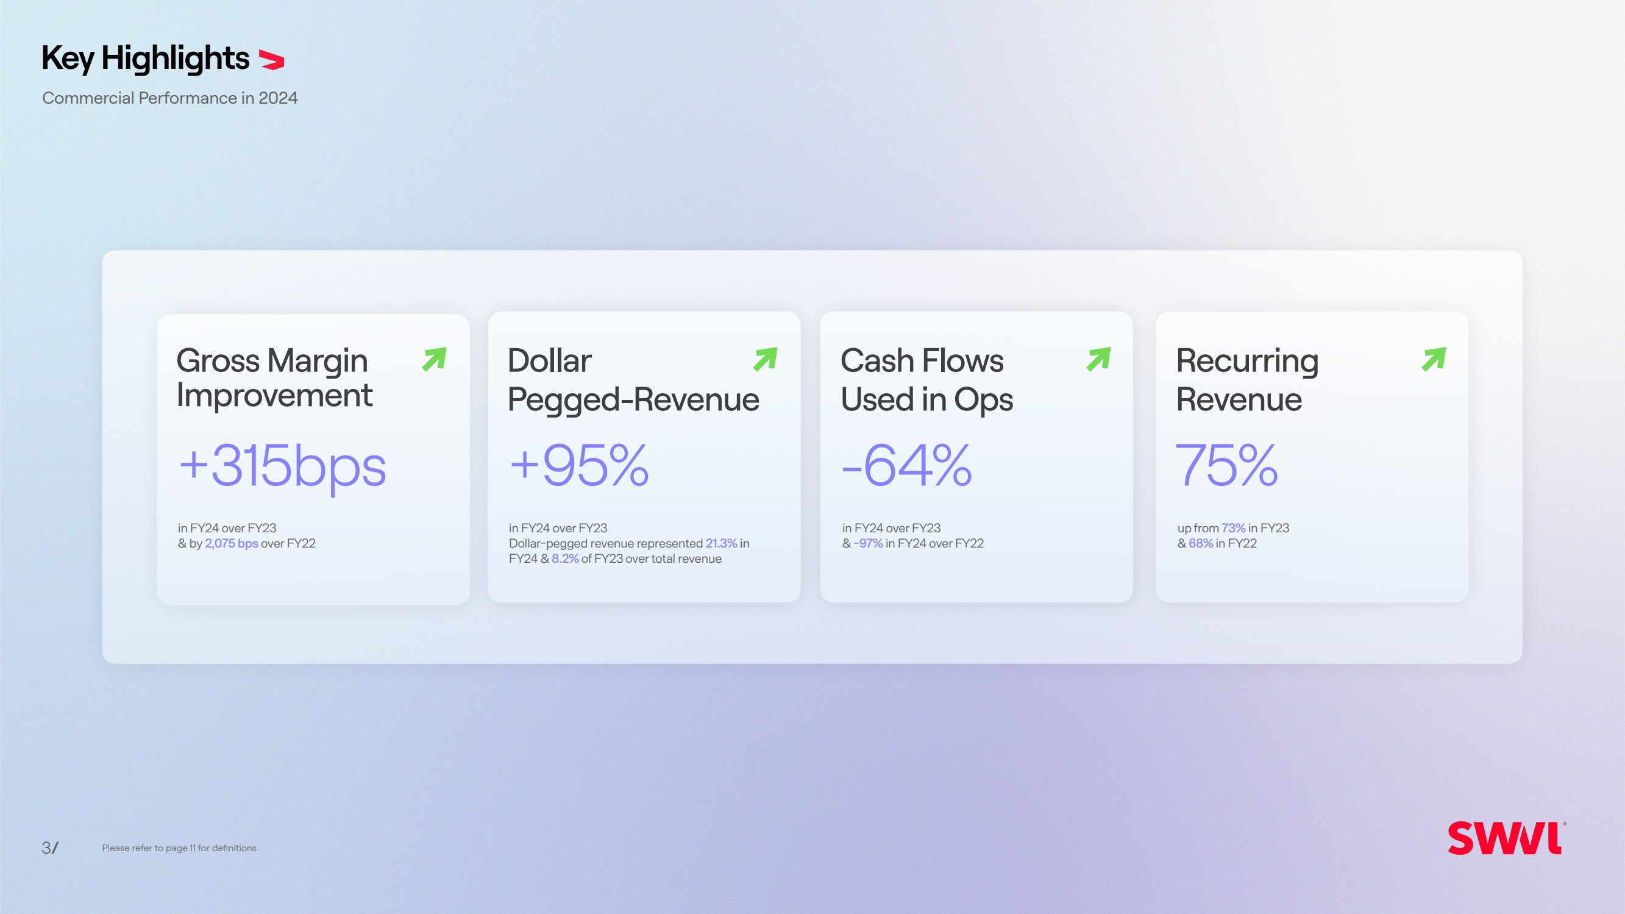Click the -97% highlighted value
The width and height of the screenshot is (1625, 914).
tap(868, 543)
